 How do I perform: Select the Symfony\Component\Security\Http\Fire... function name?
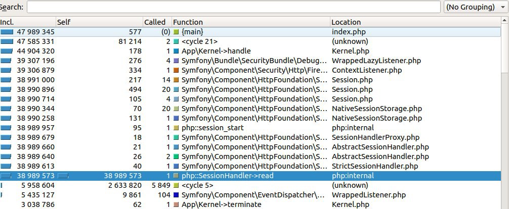(254, 70)
